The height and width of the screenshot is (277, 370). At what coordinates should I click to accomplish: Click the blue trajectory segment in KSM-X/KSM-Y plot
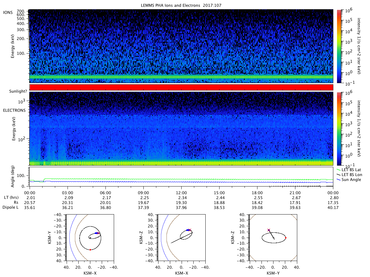point(97,233)
